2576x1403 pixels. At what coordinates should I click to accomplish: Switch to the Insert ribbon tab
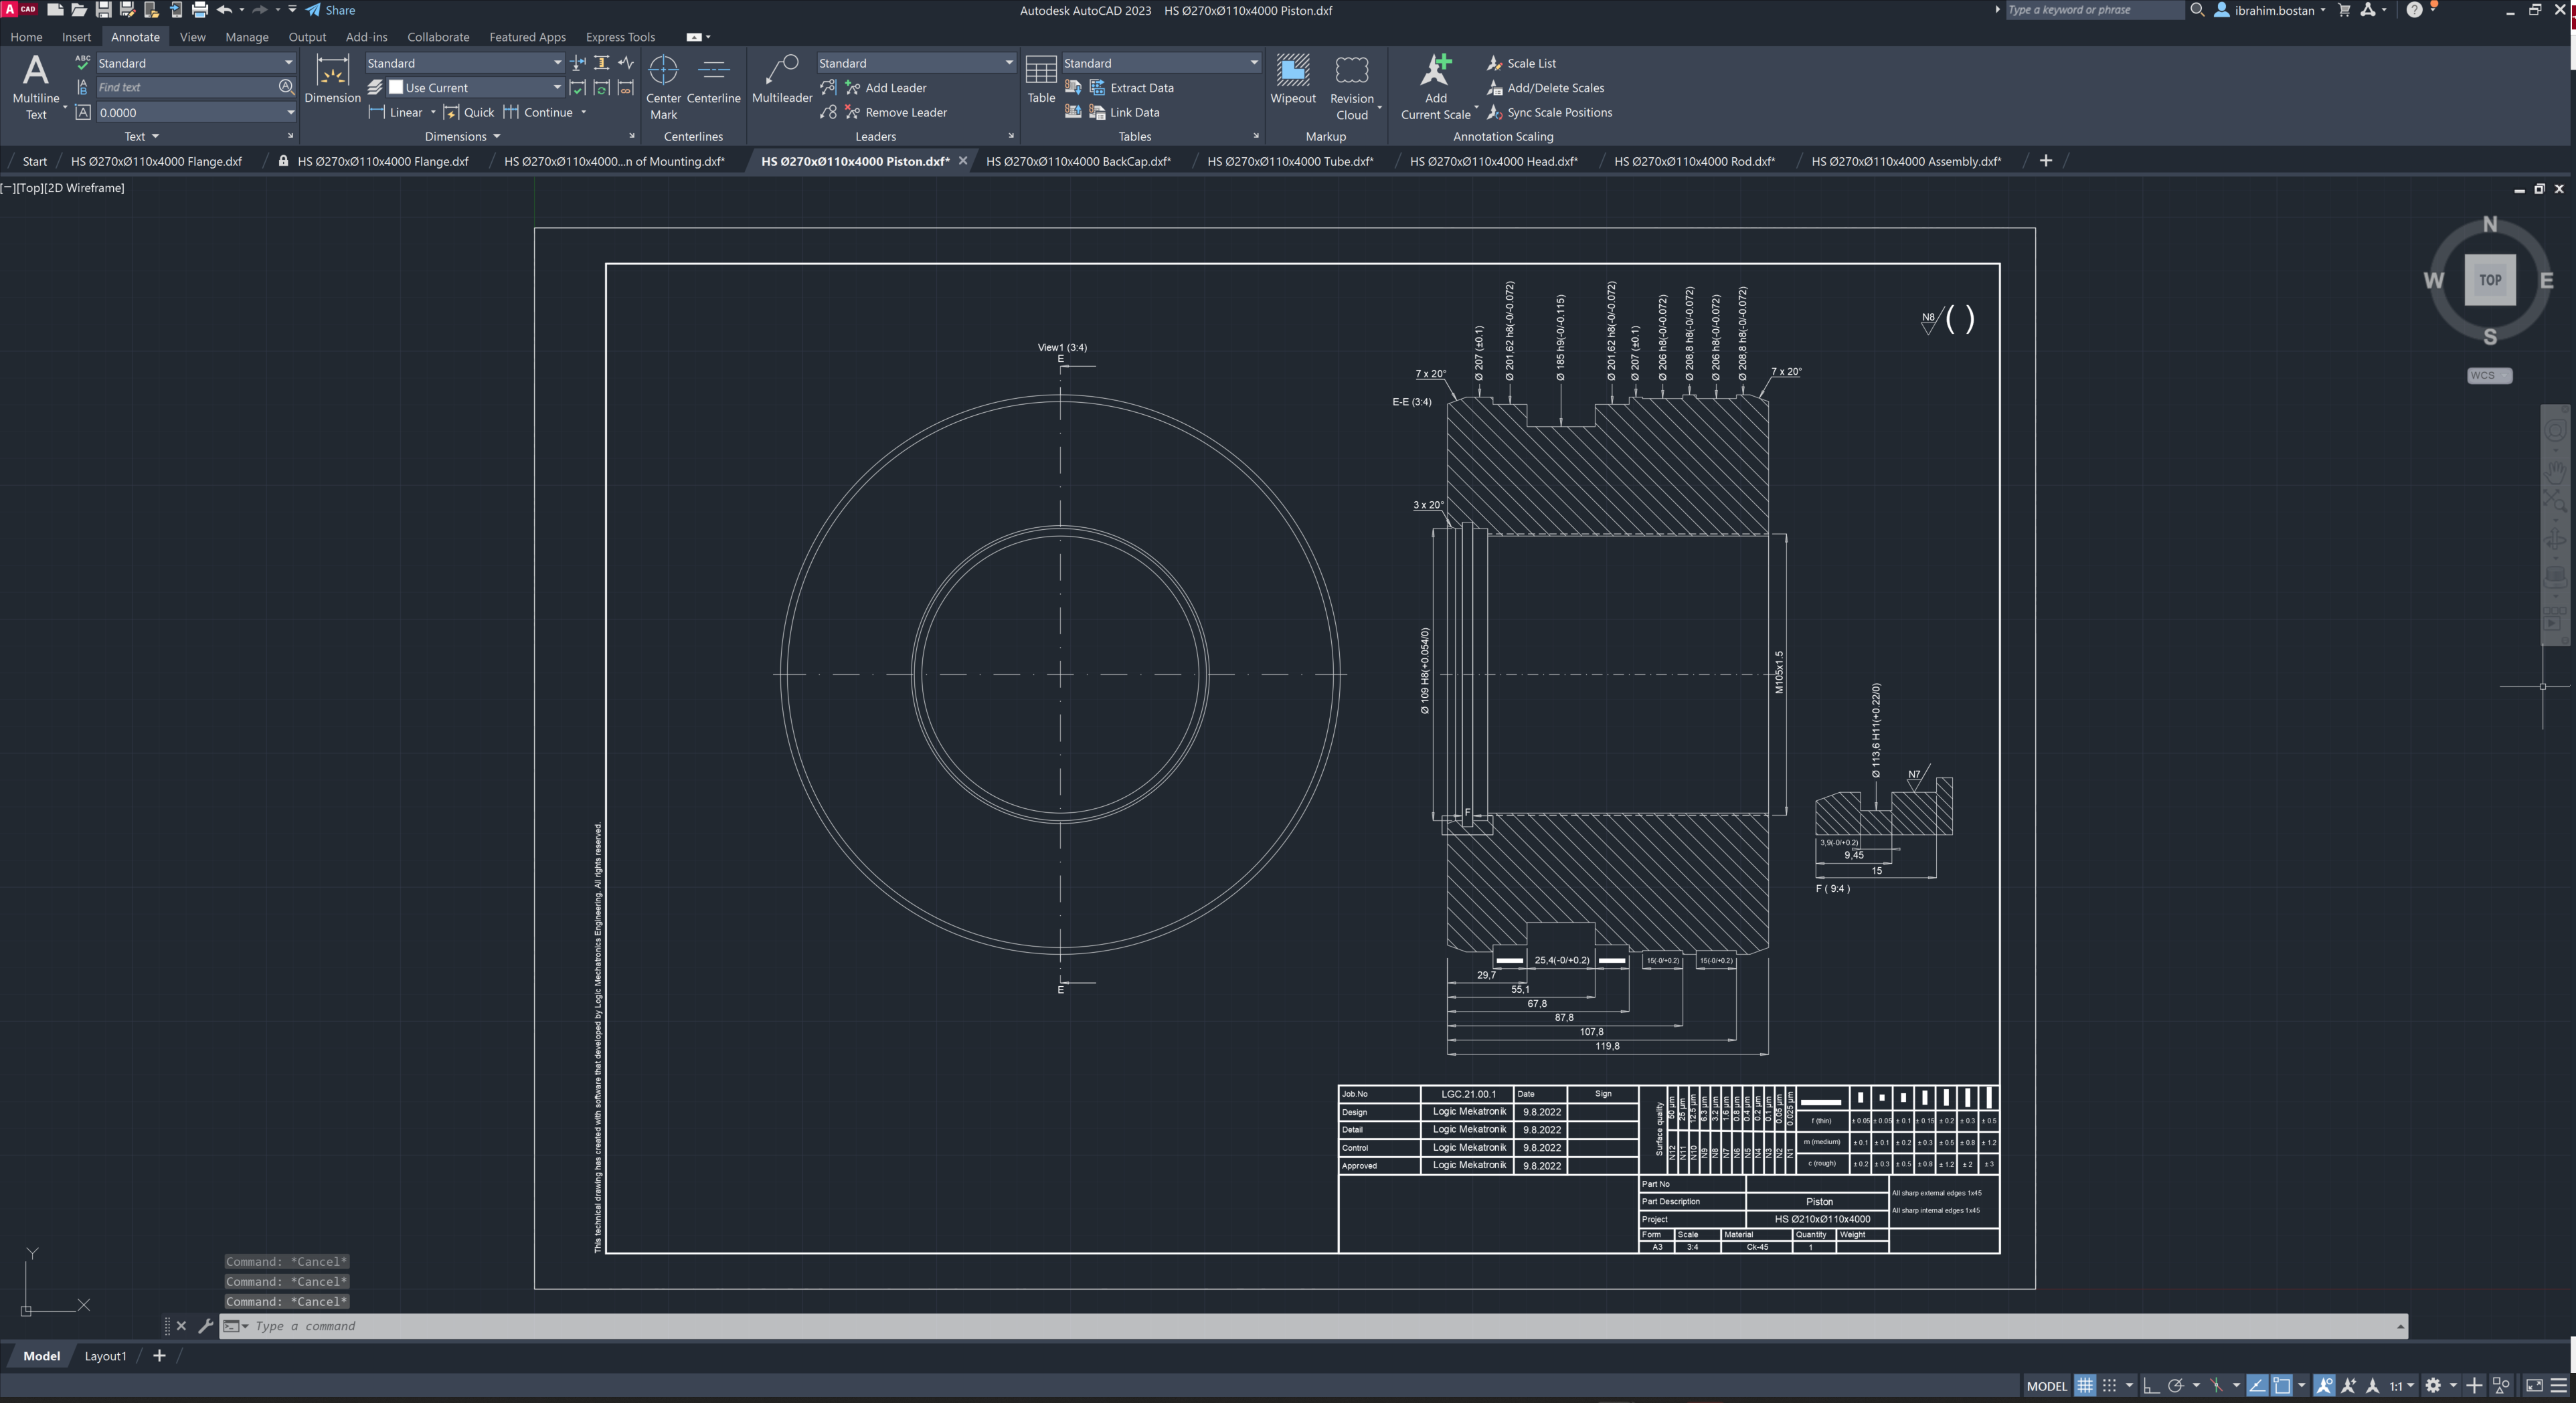[76, 37]
